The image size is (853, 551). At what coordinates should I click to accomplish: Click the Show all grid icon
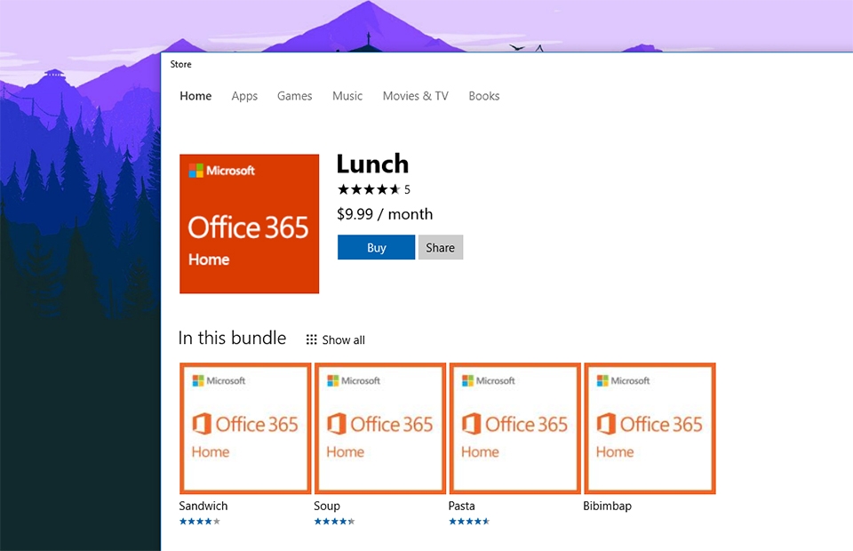click(310, 339)
